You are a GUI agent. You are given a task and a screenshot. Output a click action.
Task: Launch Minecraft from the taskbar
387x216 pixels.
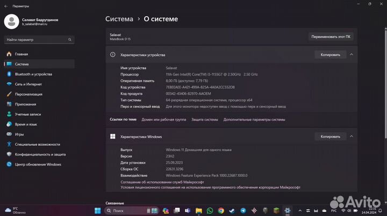tap(276, 211)
